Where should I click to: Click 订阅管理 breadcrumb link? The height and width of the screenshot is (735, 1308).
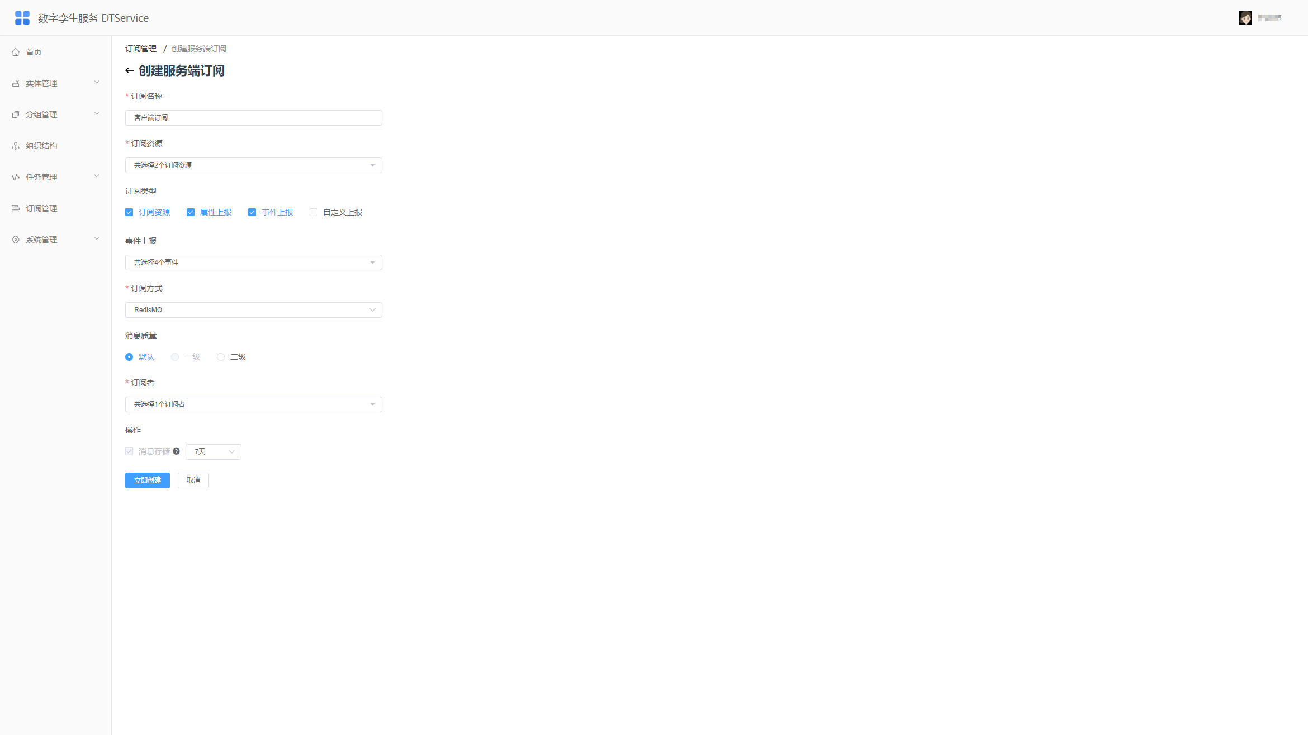pyautogui.click(x=141, y=49)
